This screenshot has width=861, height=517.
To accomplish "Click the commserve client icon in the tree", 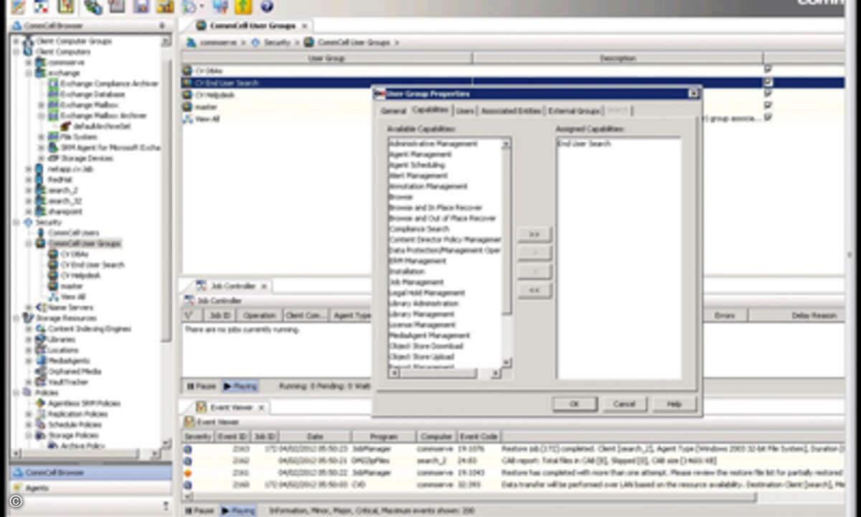I will coord(40,62).
